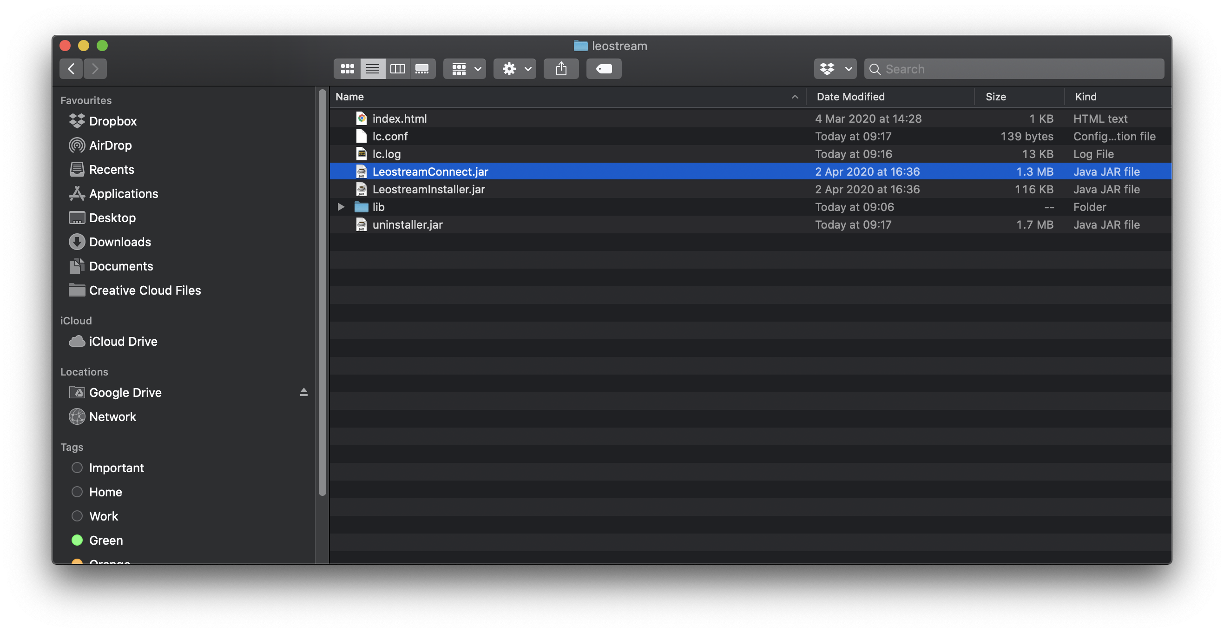This screenshot has height=633, width=1224.
Task: Open the Action gear dropdown menu
Action: (x=514, y=69)
